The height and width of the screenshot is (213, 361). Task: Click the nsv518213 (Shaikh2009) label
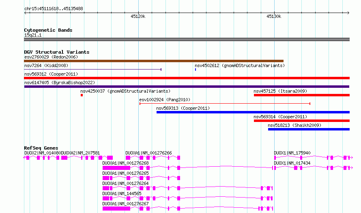[294, 125]
